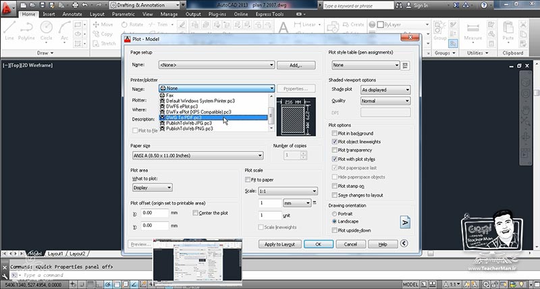
Task: Open the Annotate ribbon tab
Action: click(x=72, y=14)
